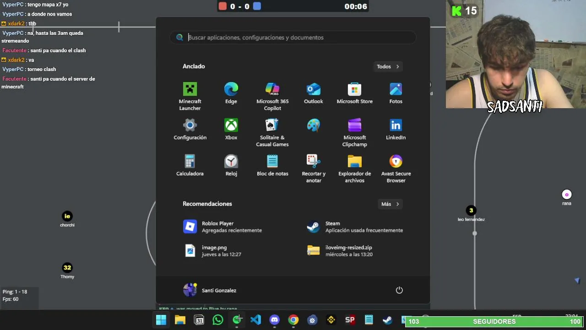Open the Reloj clock app
Viewport: 586px width, 330px height.
231,165
